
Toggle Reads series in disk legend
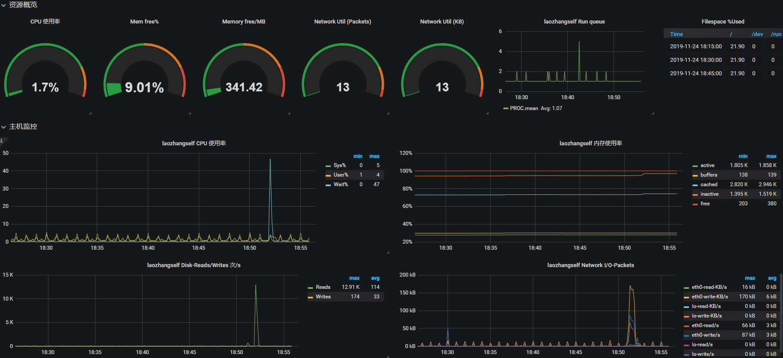[323, 287]
